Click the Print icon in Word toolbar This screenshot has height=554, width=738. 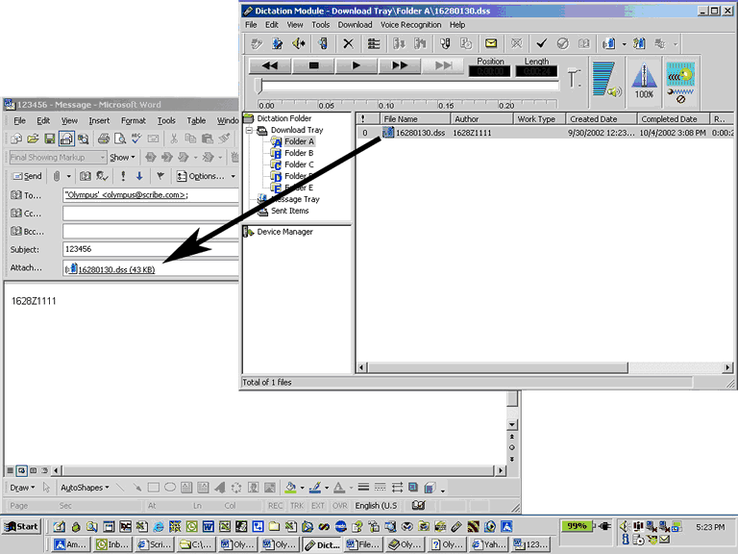(x=104, y=138)
